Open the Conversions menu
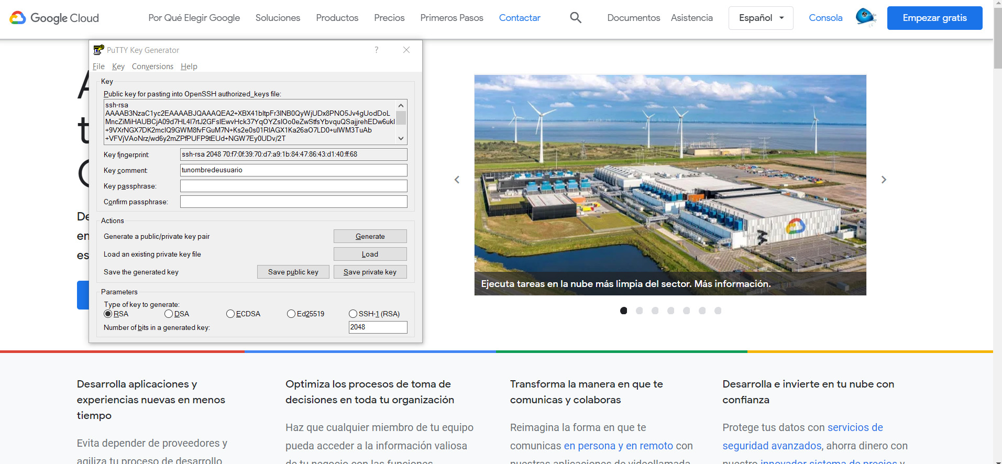 tap(152, 67)
